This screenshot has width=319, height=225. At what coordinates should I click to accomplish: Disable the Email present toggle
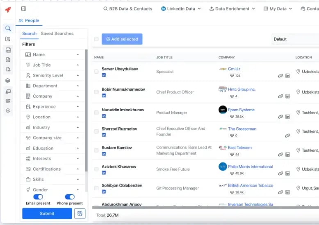[38, 197]
